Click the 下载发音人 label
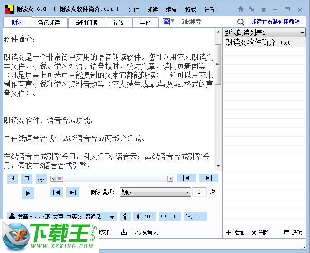 pyautogui.click(x=144, y=232)
